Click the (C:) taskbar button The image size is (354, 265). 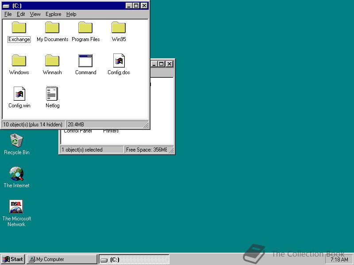point(134,260)
